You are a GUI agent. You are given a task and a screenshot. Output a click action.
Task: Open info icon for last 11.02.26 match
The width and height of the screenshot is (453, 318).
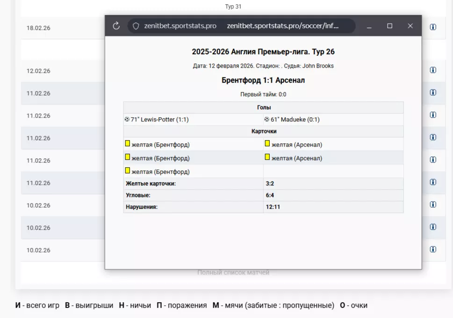coord(433,182)
